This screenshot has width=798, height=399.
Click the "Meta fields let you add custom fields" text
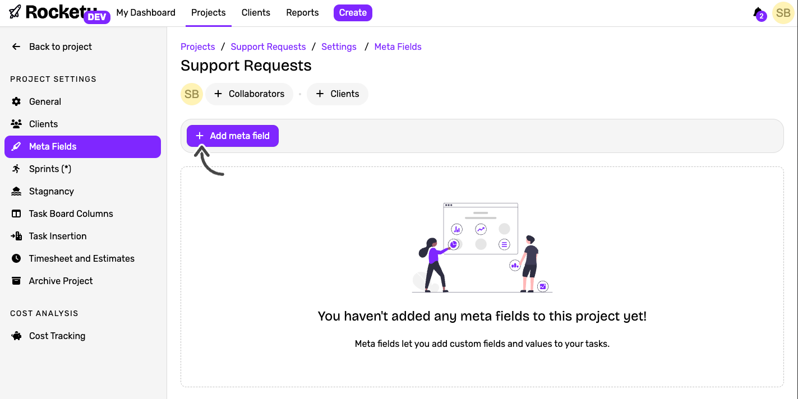click(x=482, y=344)
